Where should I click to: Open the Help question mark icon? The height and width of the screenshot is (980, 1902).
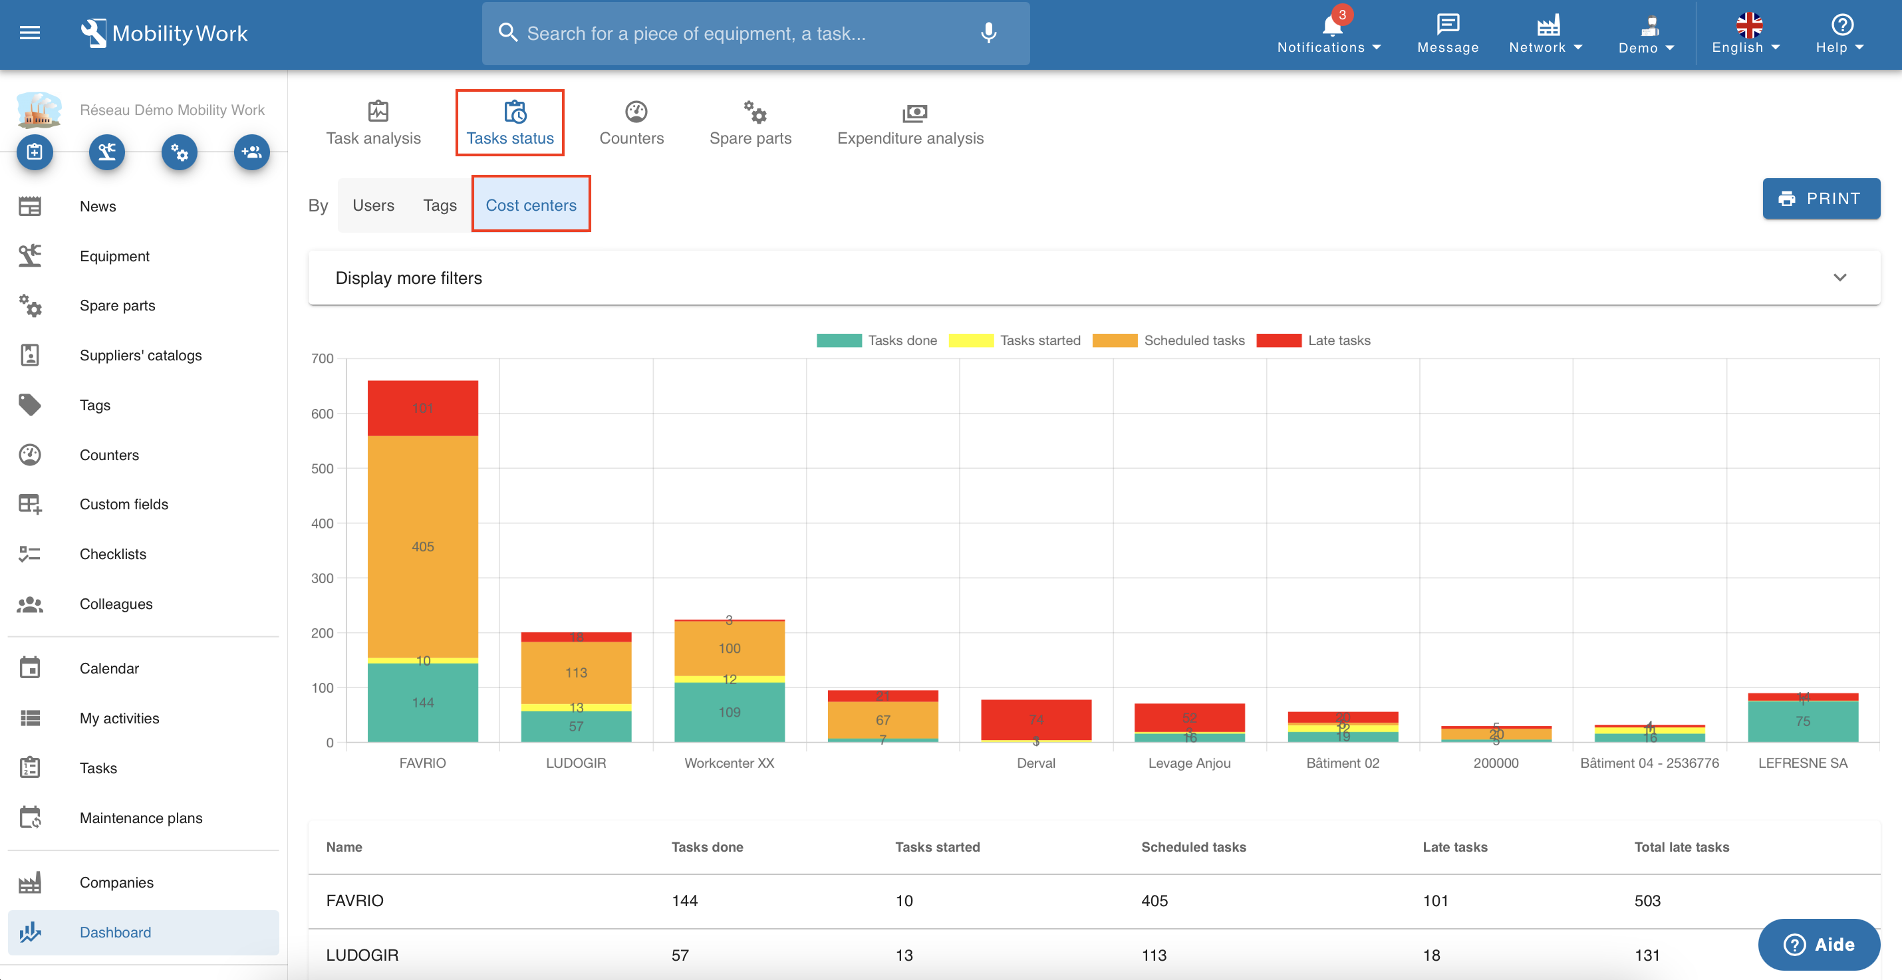coord(1841,25)
